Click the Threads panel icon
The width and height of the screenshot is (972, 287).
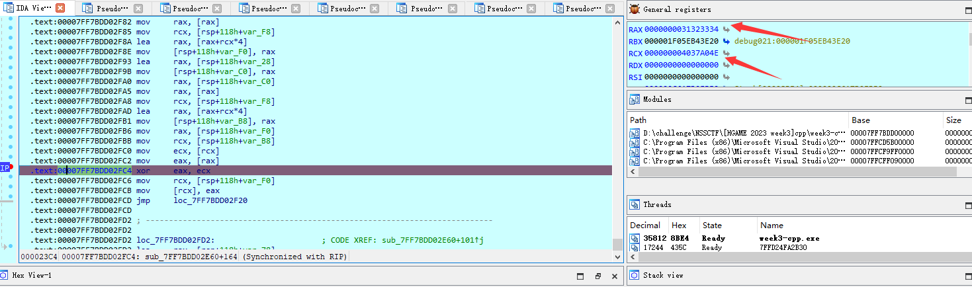click(x=635, y=204)
